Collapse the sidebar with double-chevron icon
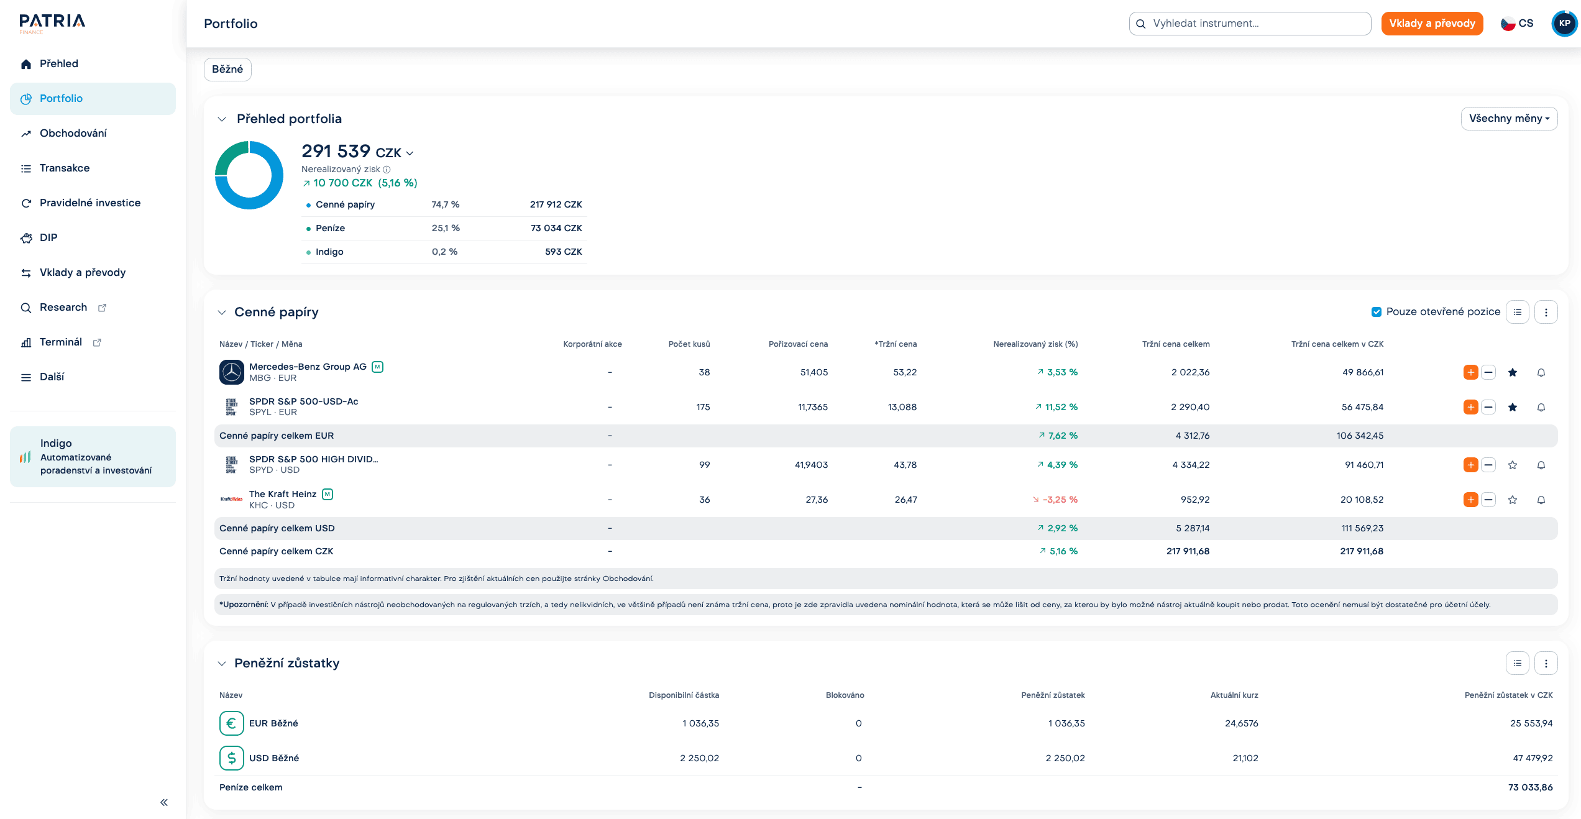This screenshot has width=1581, height=819. coord(164,802)
